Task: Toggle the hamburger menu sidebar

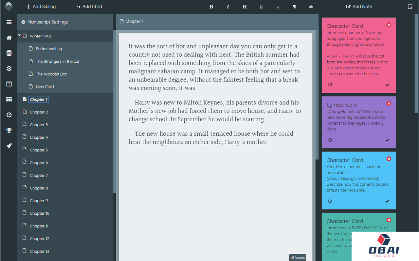Action: [9, 22]
